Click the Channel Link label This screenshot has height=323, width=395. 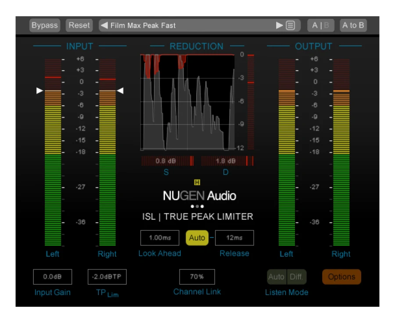pyautogui.click(x=197, y=292)
